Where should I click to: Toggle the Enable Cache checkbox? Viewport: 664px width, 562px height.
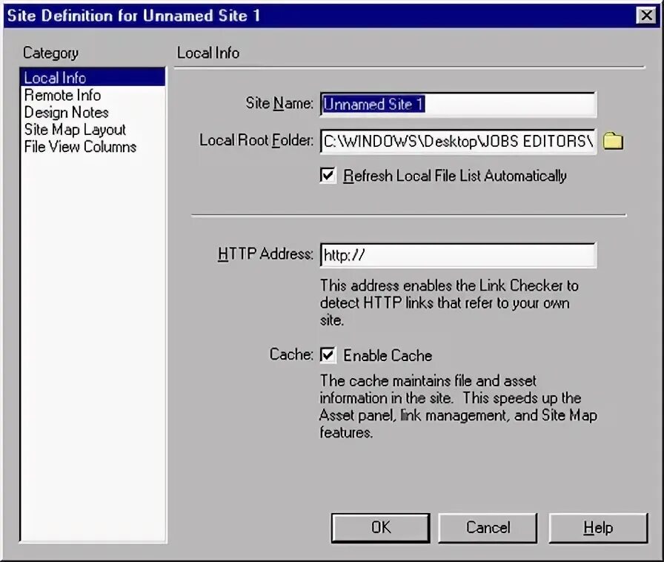(328, 355)
